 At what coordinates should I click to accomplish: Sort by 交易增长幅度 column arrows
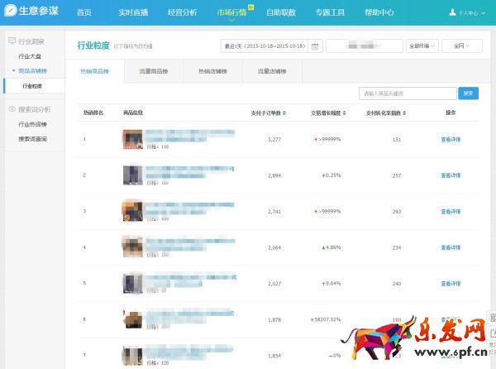342,113
